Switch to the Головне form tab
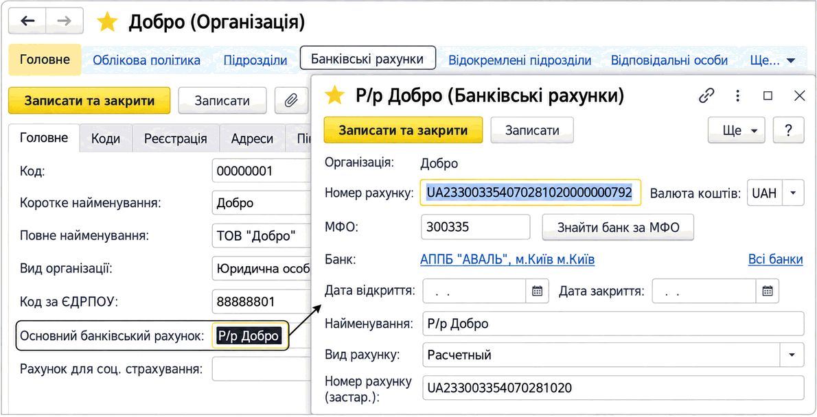The height and width of the screenshot is (417, 817). click(44, 138)
